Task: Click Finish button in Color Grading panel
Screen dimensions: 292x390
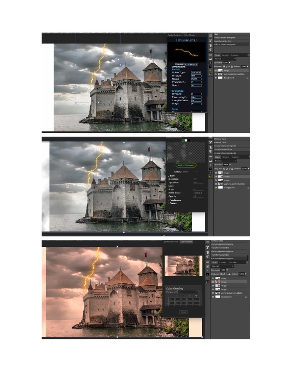Action: coord(184,312)
